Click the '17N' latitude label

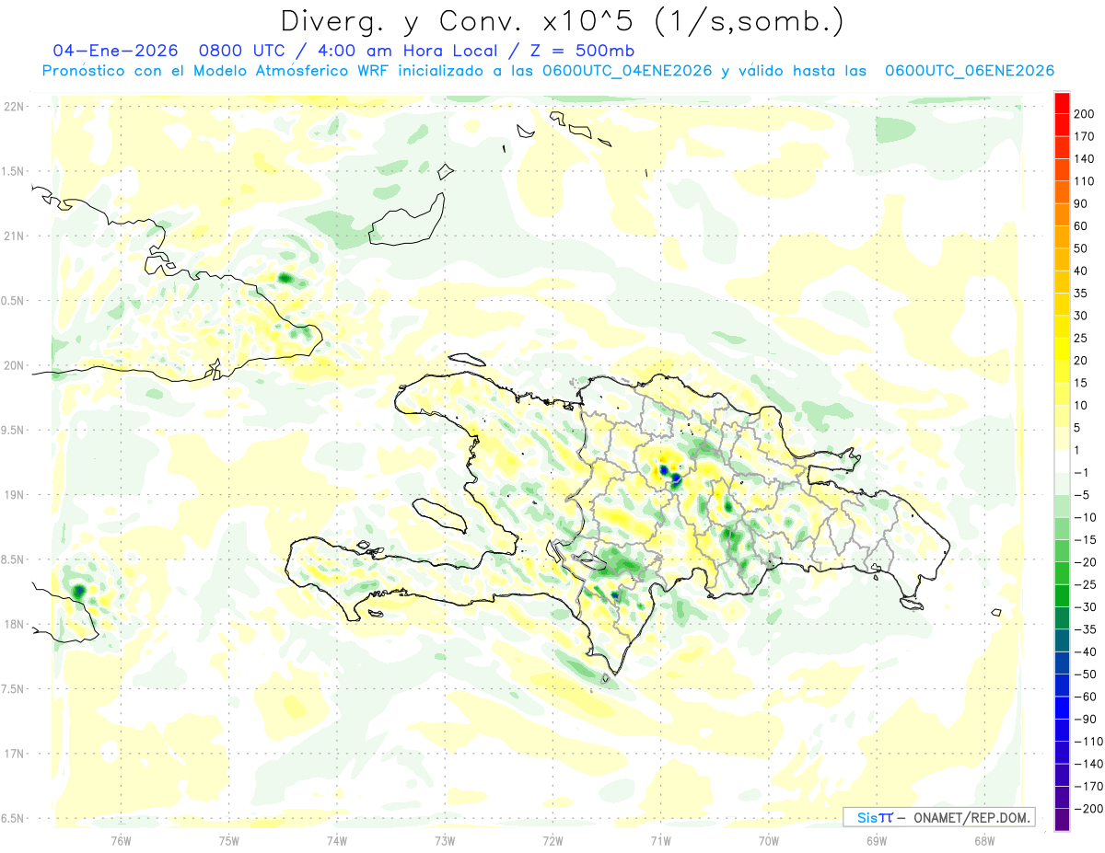click(x=13, y=754)
